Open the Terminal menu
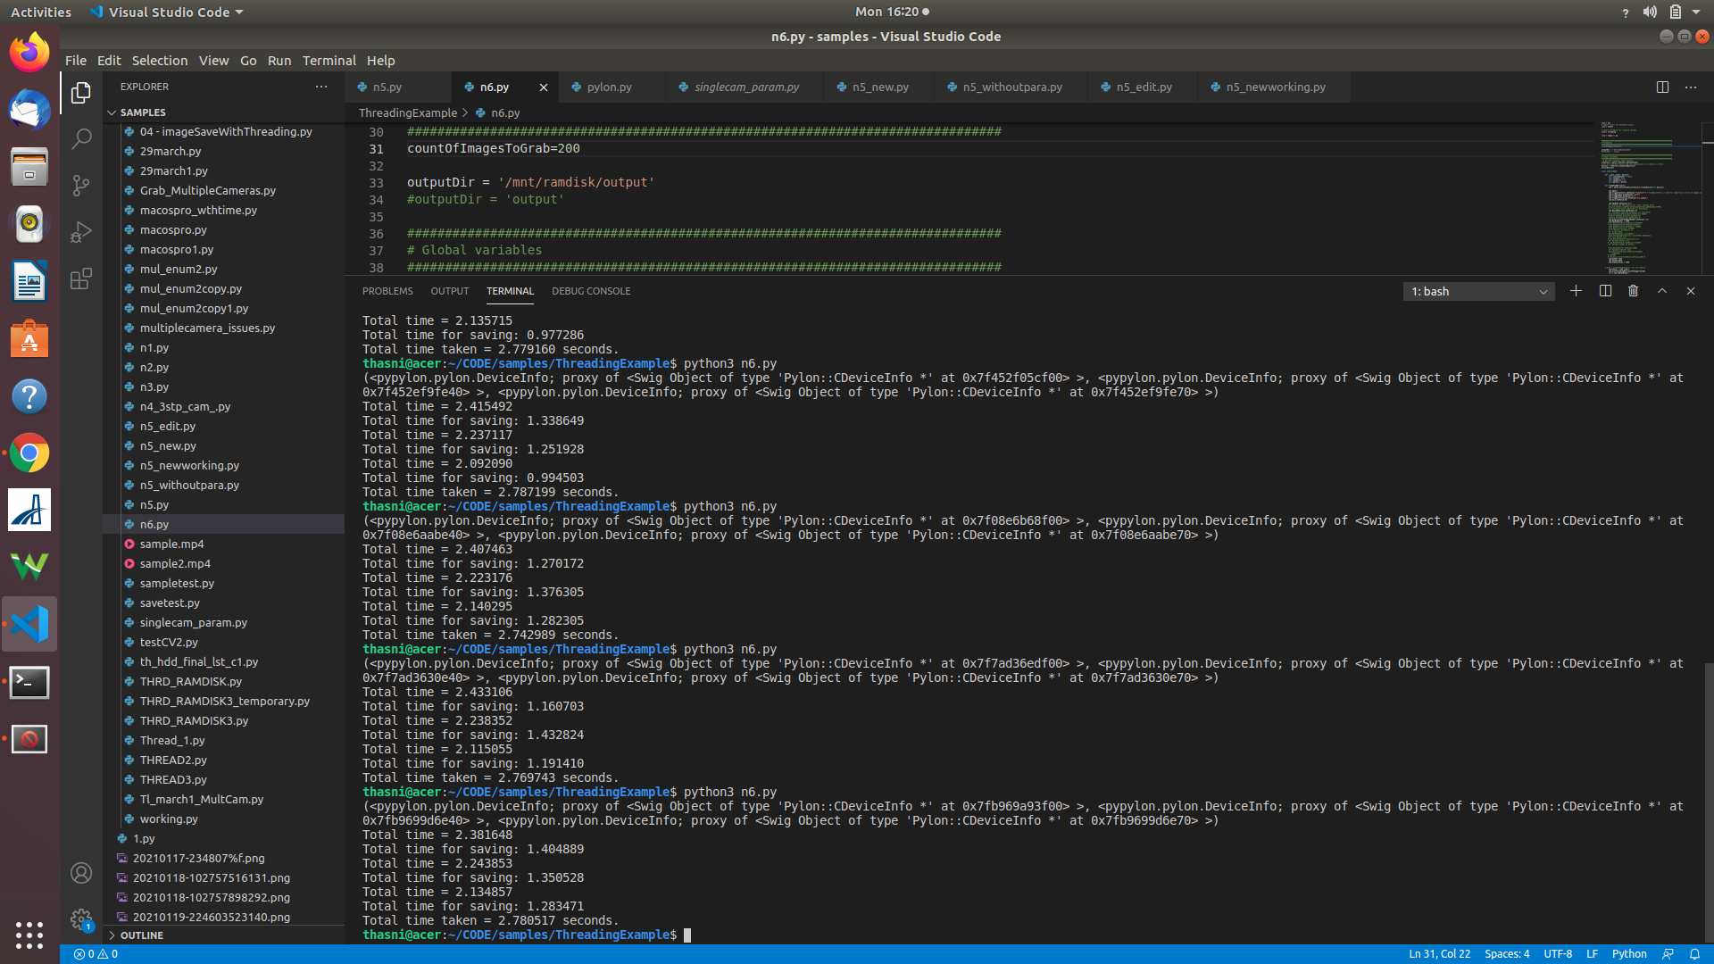Viewport: 1714px width, 964px height. 329,60
